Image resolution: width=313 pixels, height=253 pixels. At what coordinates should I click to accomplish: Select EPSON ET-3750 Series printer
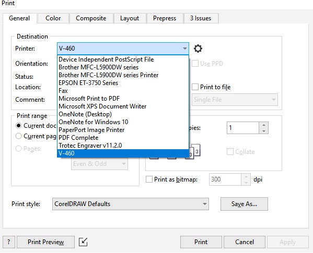pos(123,82)
